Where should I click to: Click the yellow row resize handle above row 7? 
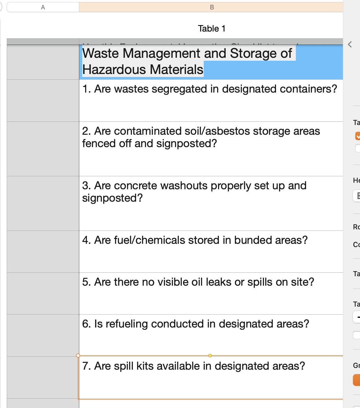pos(210,356)
